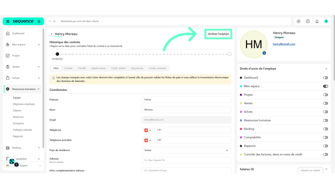Click the green help question mark icon

(x=326, y=21)
